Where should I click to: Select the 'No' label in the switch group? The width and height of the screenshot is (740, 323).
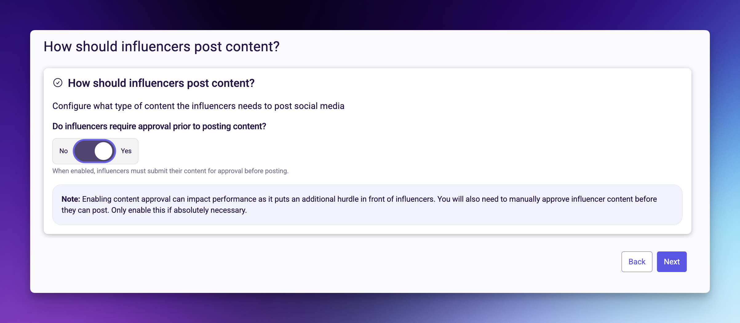point(63,151)
